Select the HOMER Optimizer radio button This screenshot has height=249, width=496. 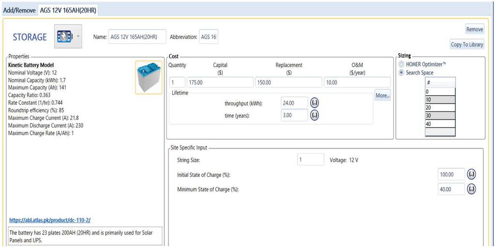pos(401,64)
